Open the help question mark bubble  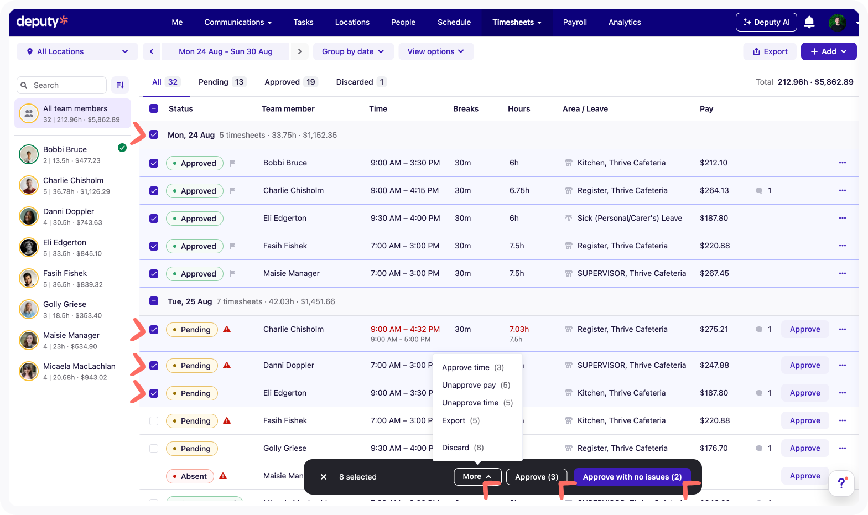pyautogui.click(x=841, y=483)
